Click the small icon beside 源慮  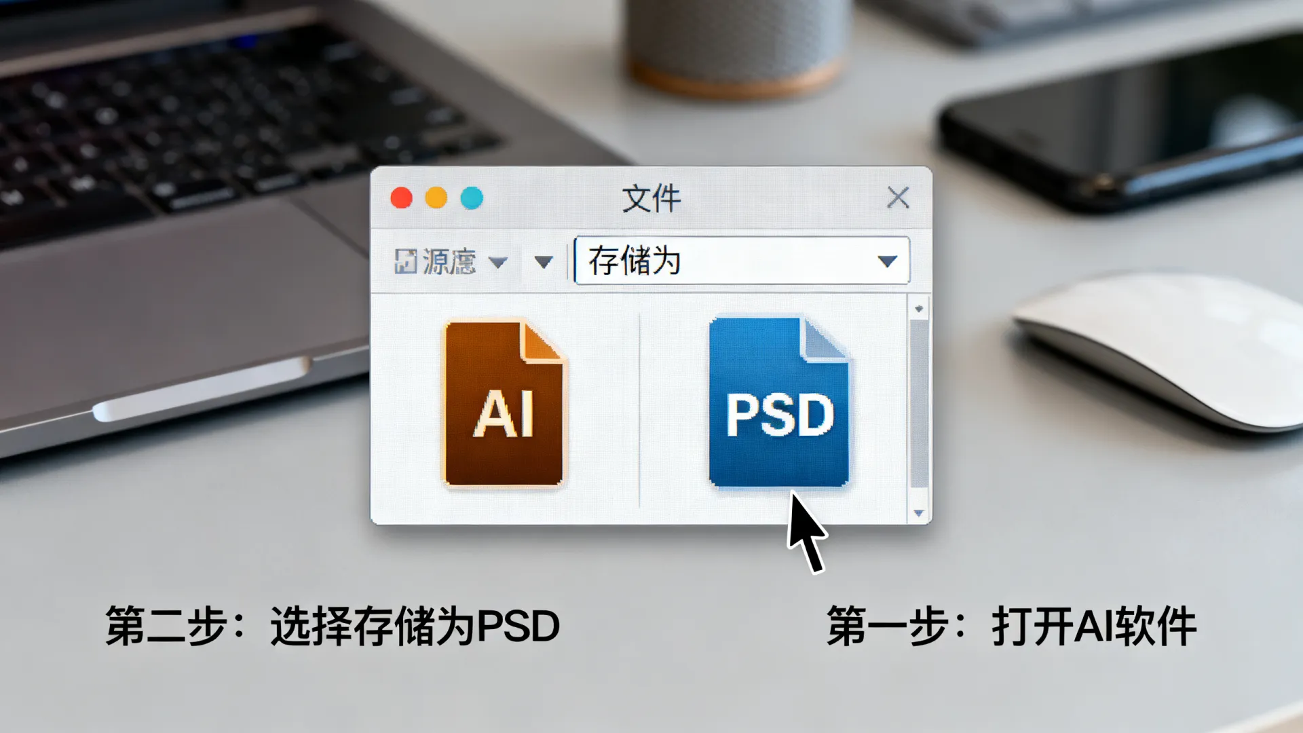[x=405, y=261]
